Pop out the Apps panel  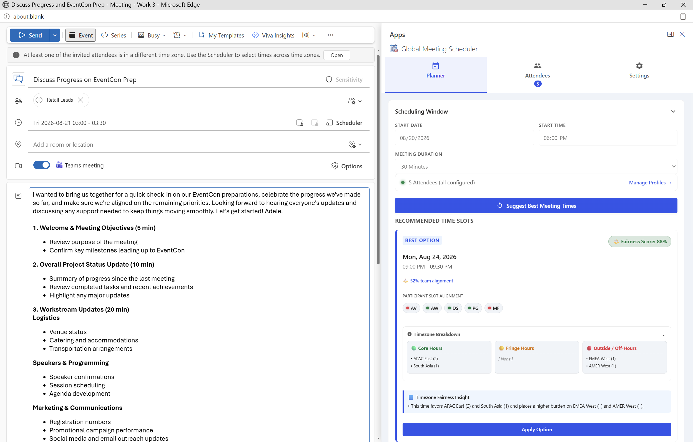click(x=671, y=34)
